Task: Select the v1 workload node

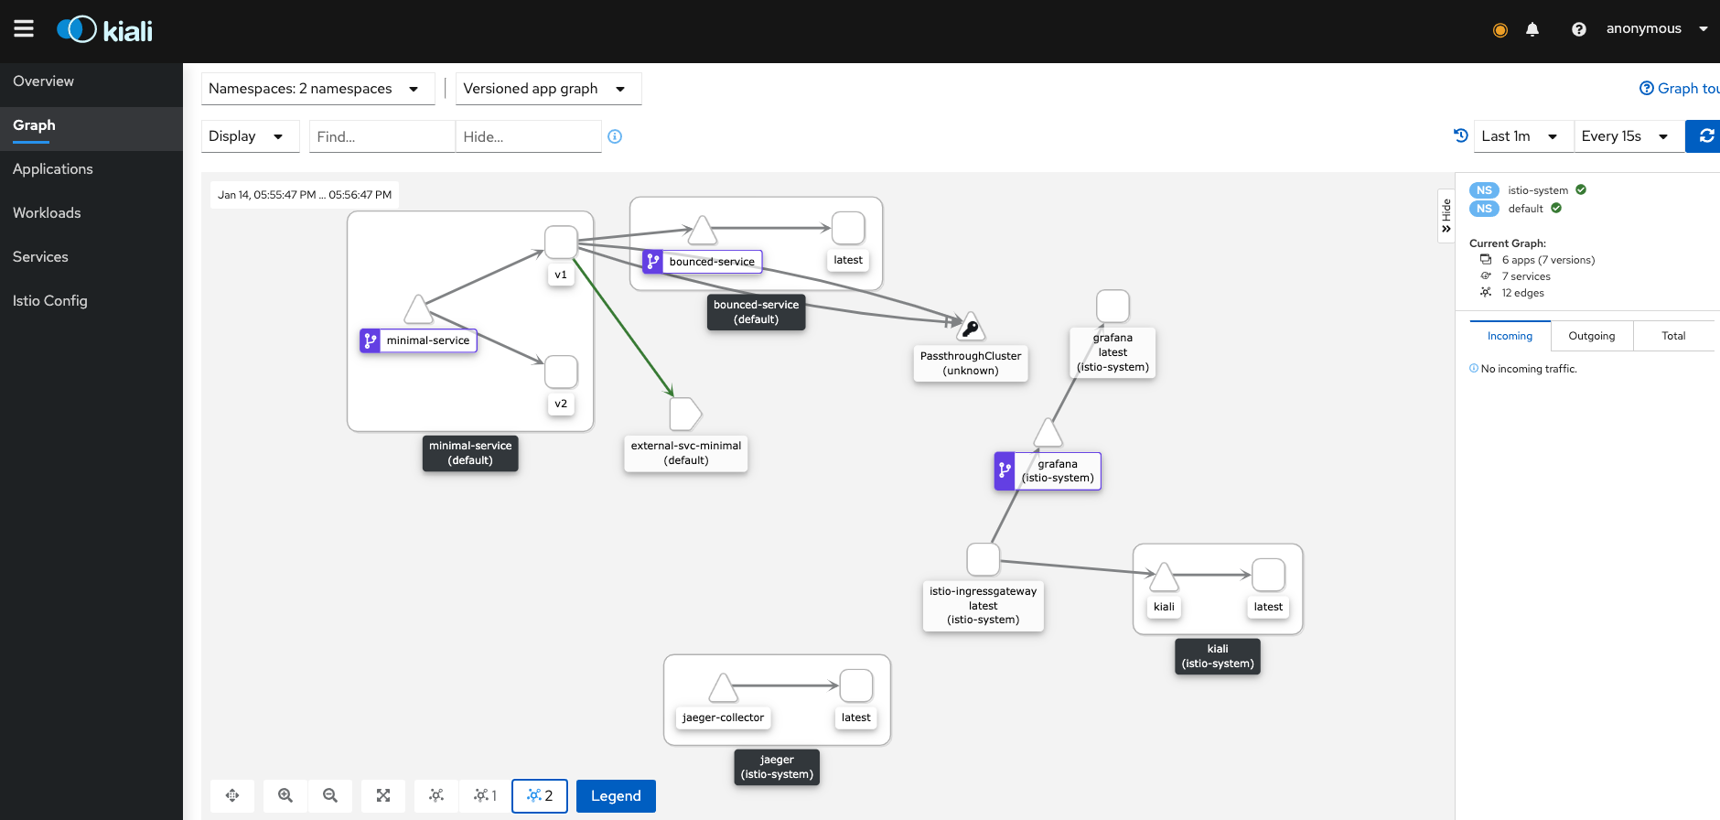Action: 561,243
